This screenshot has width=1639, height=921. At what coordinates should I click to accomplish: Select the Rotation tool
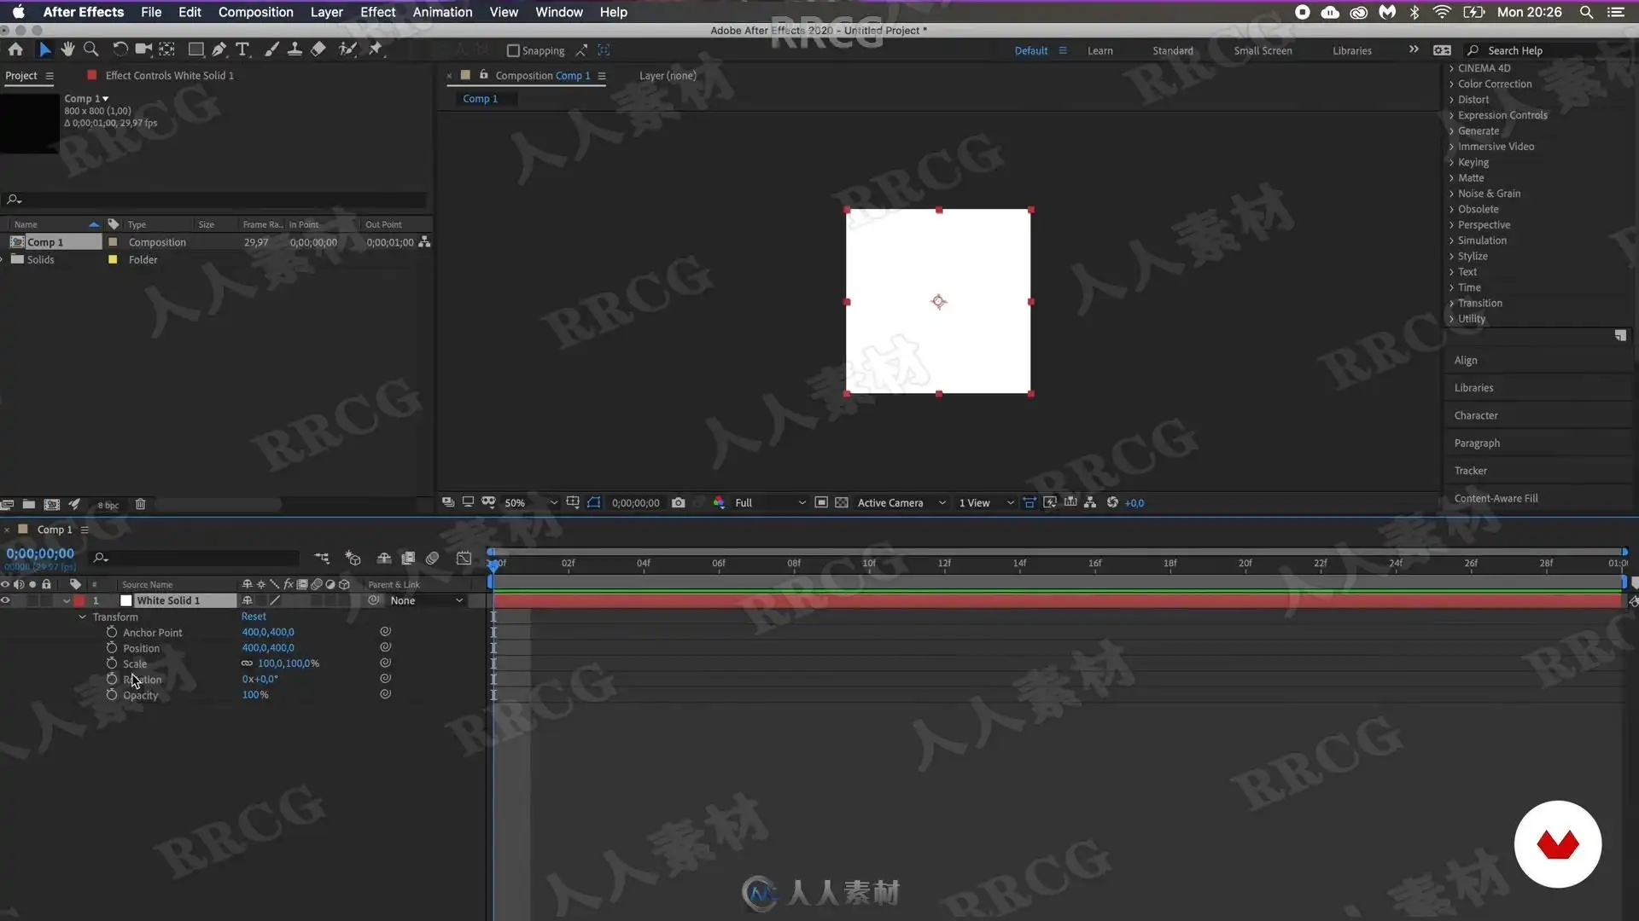click(120, 49)
